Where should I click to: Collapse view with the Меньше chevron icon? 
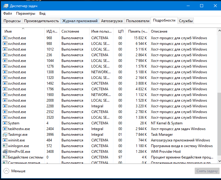6,171
